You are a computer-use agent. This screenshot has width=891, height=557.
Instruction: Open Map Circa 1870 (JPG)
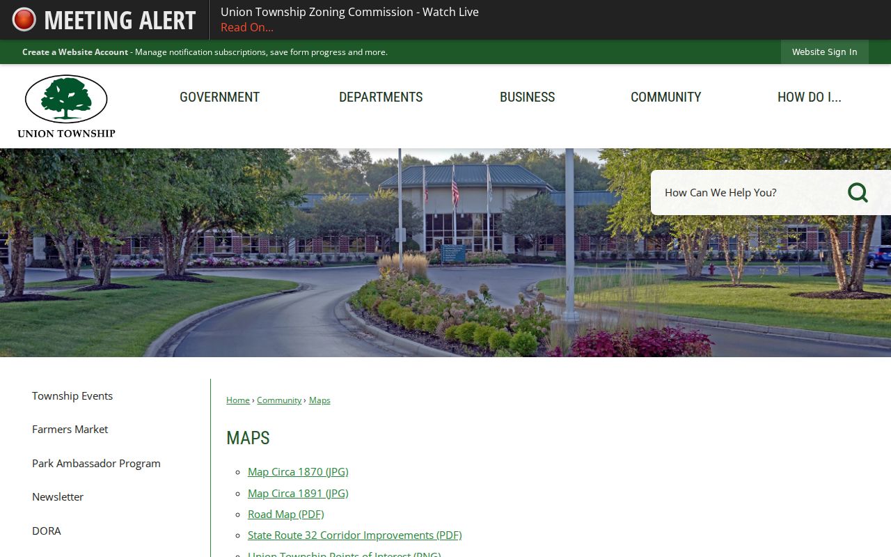click(298, 472)
